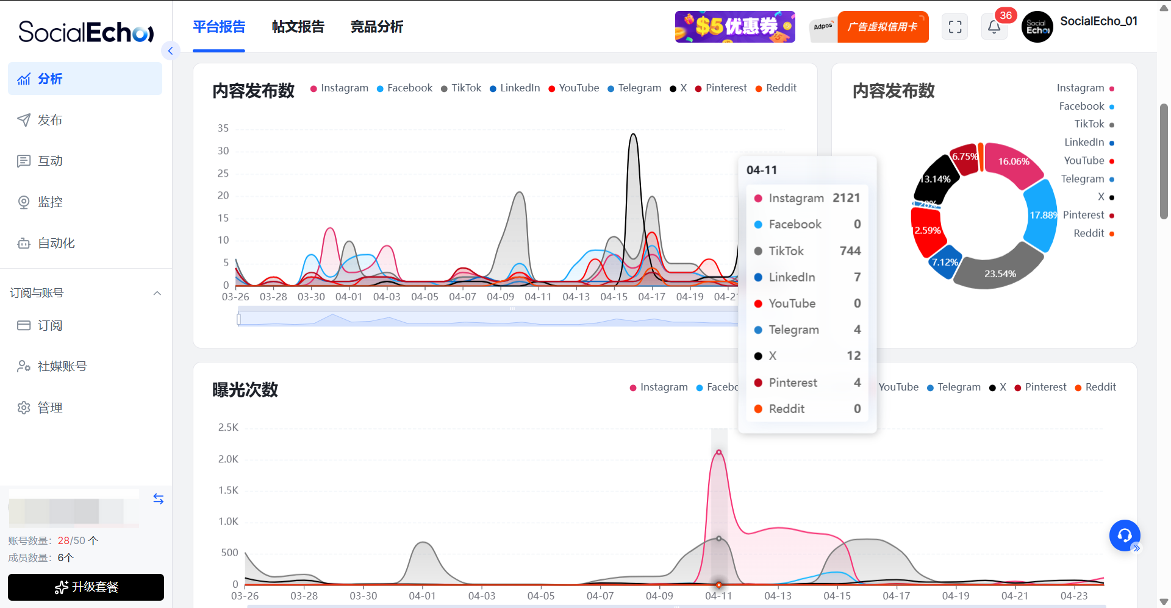The width and height of the screenshot is (1171, 608).
Task: Click the 广告虚拟信用卡 button
Action: tap(883, 27)
